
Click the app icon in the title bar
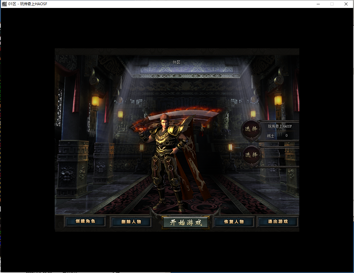click(4, 4)
